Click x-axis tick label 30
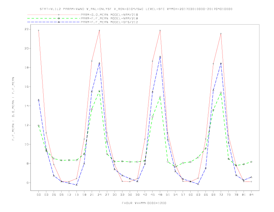 point(115,195)
